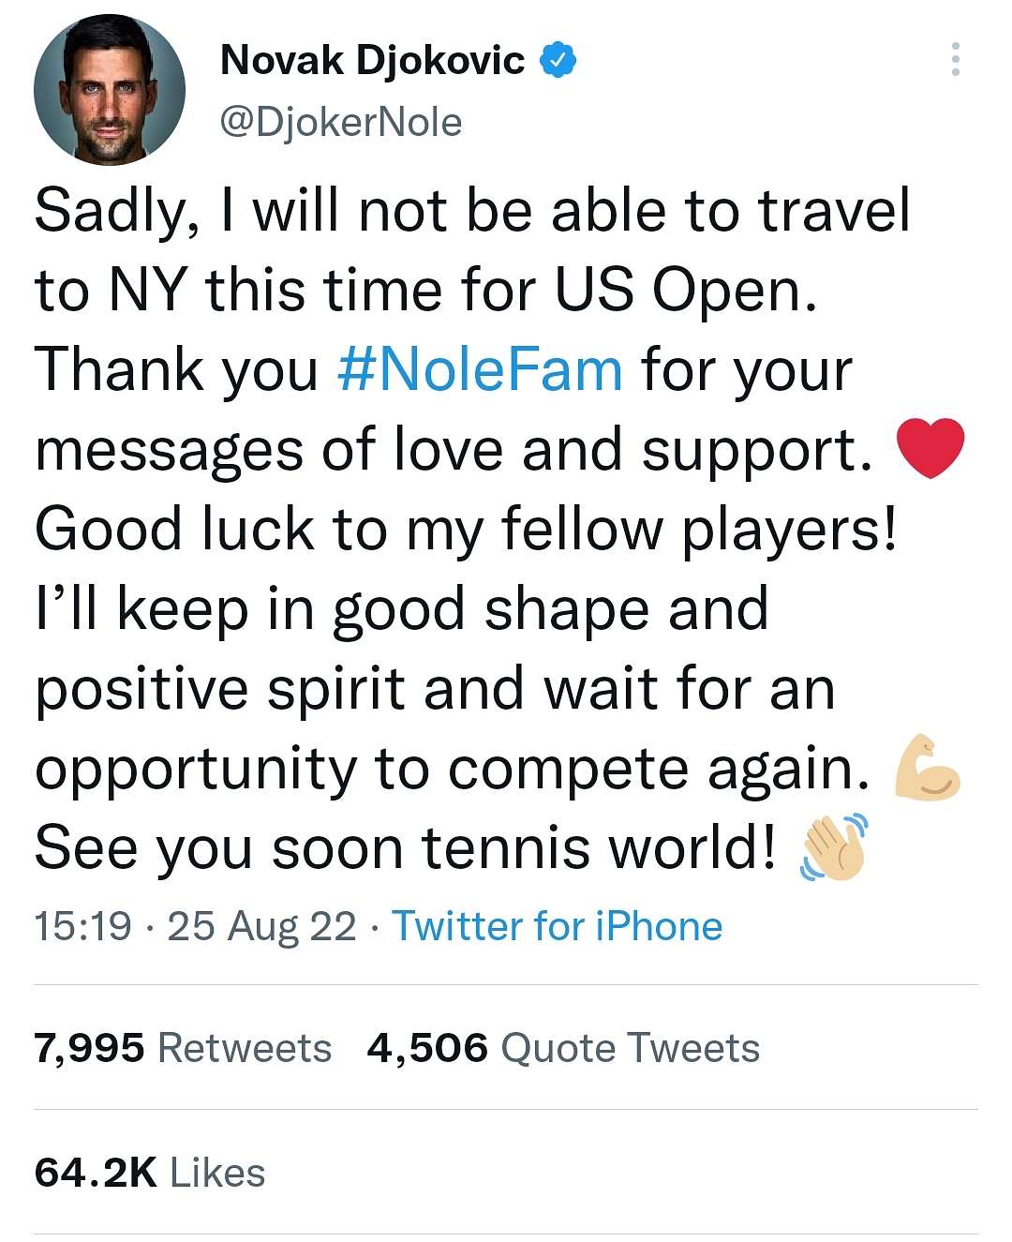Click the blue verified badge
The height and width of the screenshot is (1242, 1012).
[558, 61]
